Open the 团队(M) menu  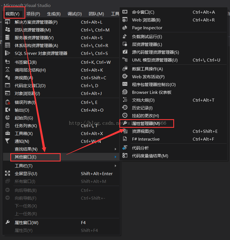[96, 14]
